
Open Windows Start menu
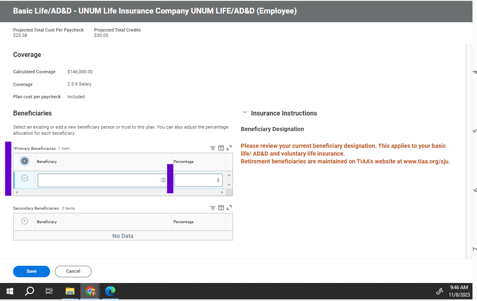click(x=10, y=291)
